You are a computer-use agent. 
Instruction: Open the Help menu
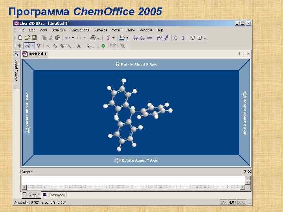[160, 30]
